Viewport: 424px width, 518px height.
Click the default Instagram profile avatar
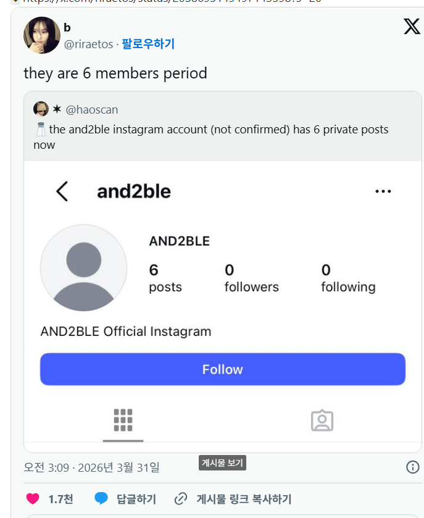pyautogui.click(x=83, y=268)
